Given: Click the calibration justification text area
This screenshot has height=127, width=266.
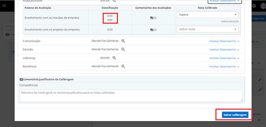Looking at the screenshot, I should pos(131,95).
